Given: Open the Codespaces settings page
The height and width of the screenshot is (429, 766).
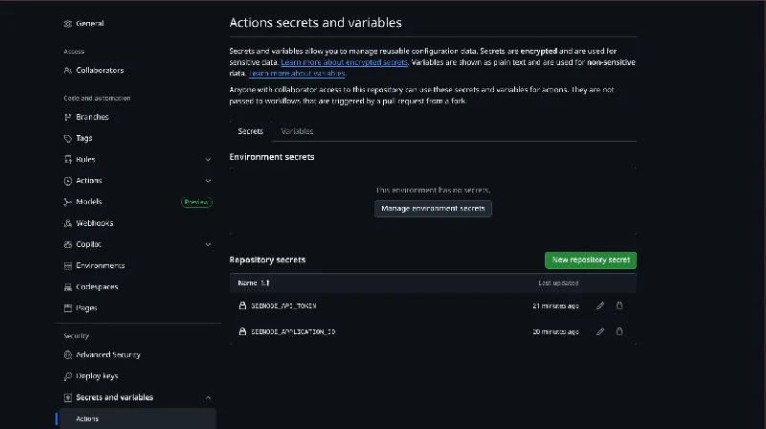Looking at the screenshot, I should 97,286.
